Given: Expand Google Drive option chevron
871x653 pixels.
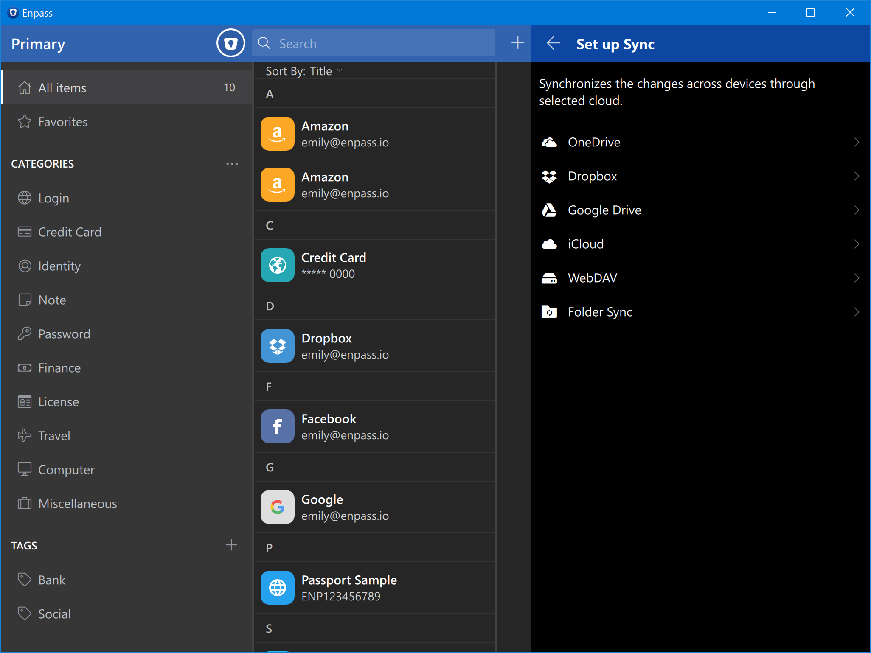Looking at the screenshot, I should coord(856,210).
